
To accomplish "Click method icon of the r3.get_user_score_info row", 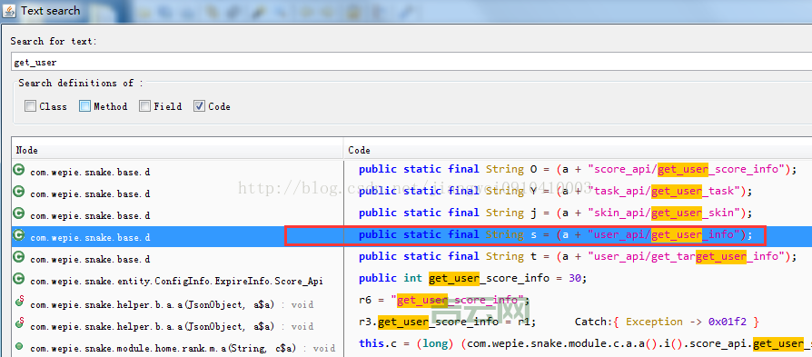I will (19, 323).
